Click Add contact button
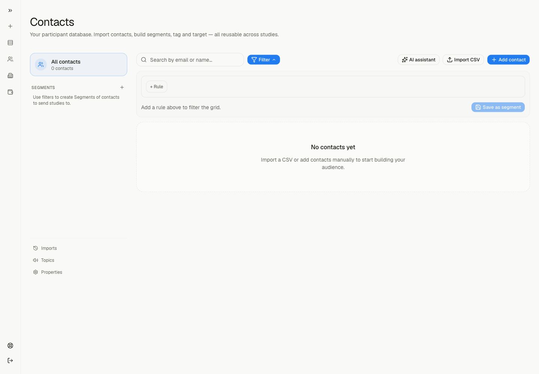Screen dimensions: 539x374 [x=508, y=60]
